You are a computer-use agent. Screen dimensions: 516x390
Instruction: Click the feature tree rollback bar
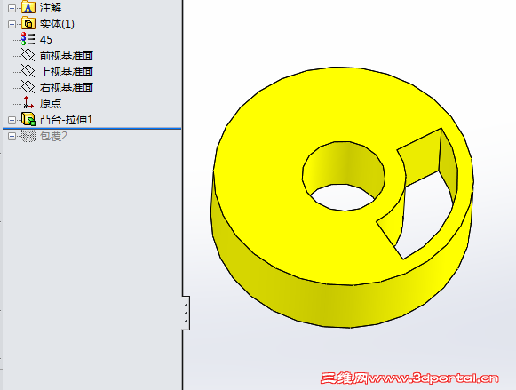click(x=91, y=128)
